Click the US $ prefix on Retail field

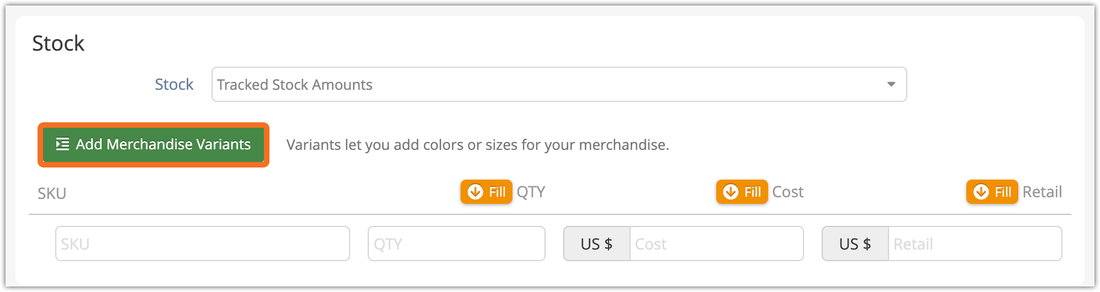coord(855,244)
